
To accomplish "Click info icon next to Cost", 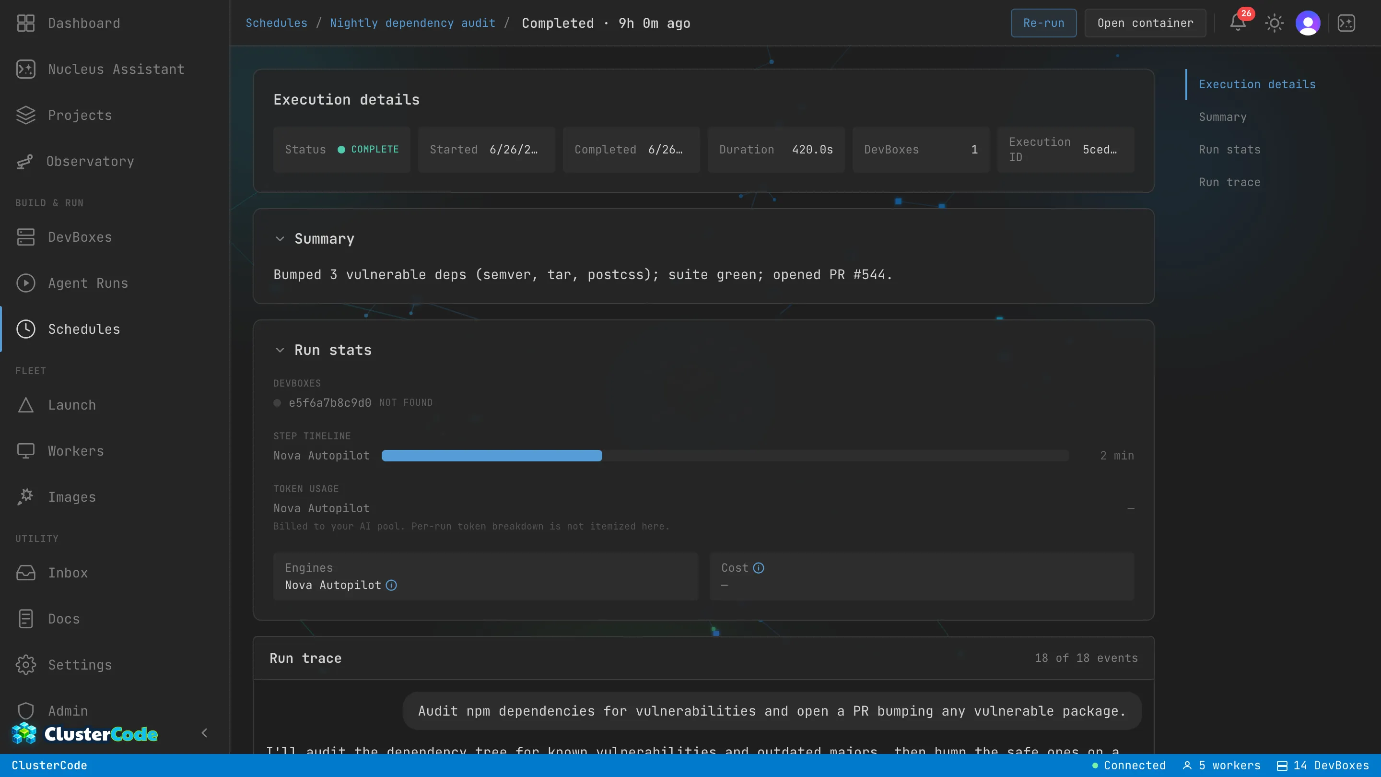I will (x=759, y=568).
